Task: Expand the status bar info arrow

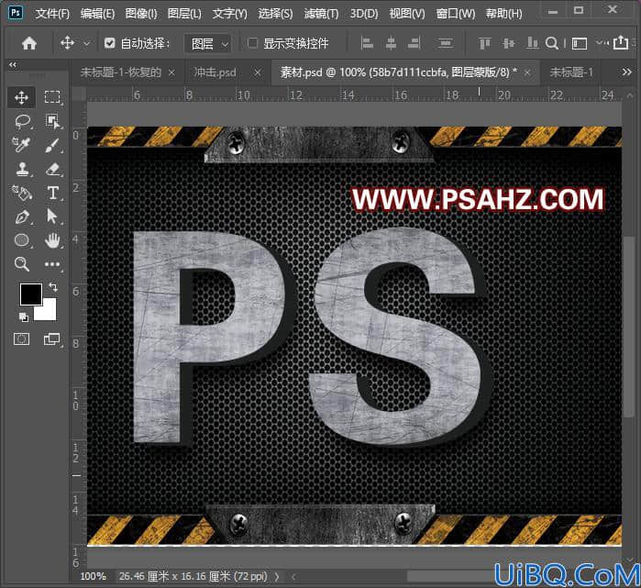Action: click(x=277, y=577)
